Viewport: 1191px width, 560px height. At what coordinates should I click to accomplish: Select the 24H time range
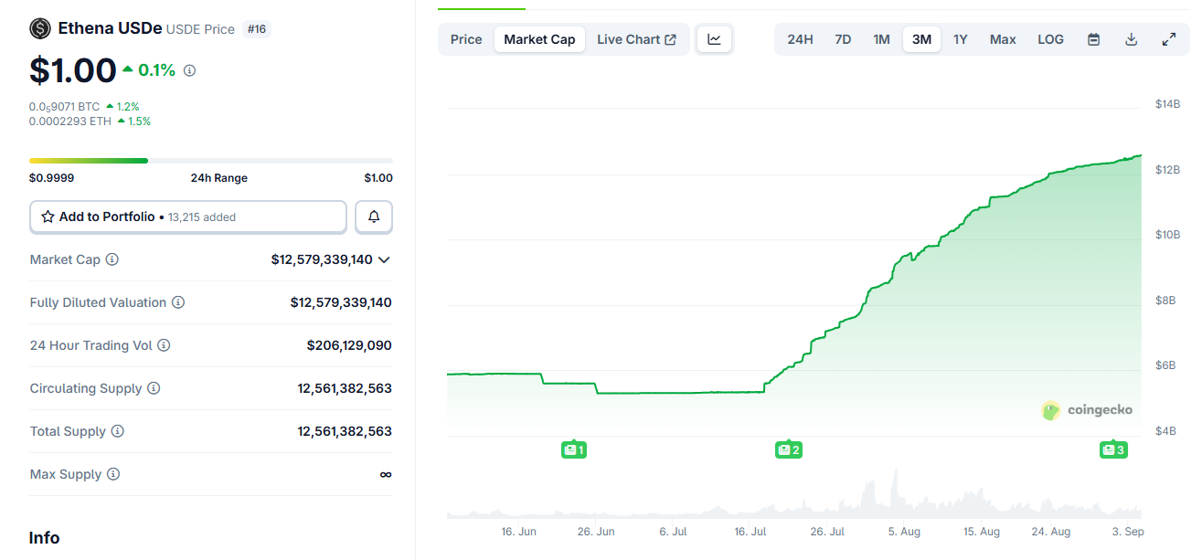point(800,39)
